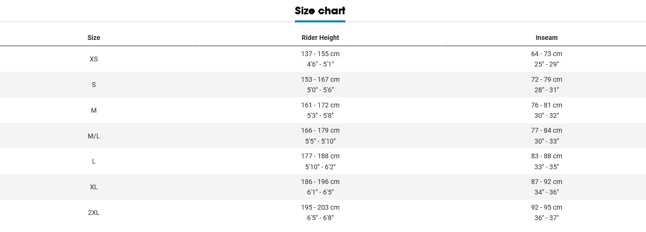Viewport: 646px width, 232px height.
Task: Click the Size column header
Action: pos(94,38)
